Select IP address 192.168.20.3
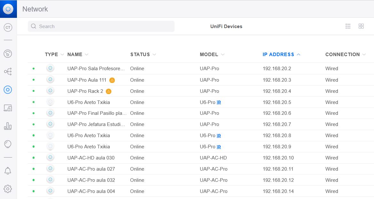 [277, 80]
